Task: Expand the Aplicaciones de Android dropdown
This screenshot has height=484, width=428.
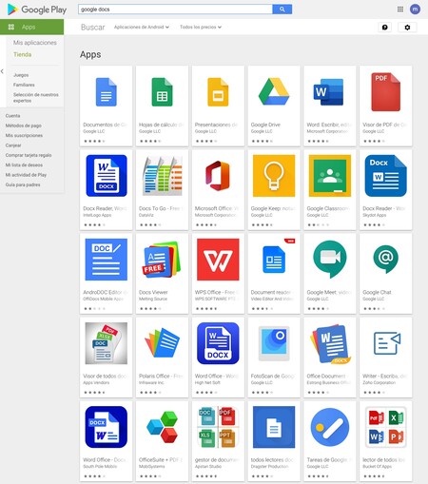Action: [142, 27]
